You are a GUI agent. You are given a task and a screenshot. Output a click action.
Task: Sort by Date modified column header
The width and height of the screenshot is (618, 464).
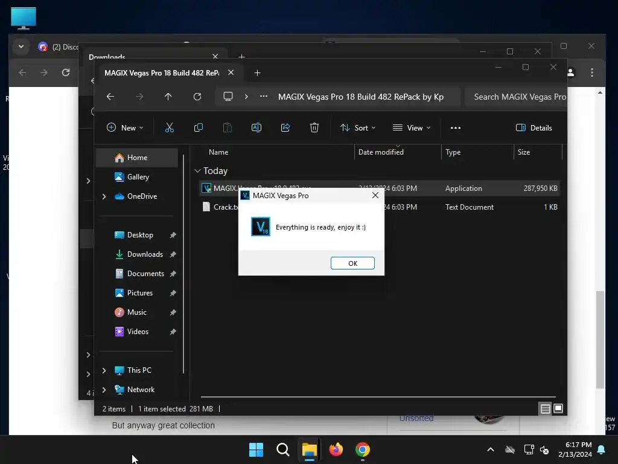381,152
